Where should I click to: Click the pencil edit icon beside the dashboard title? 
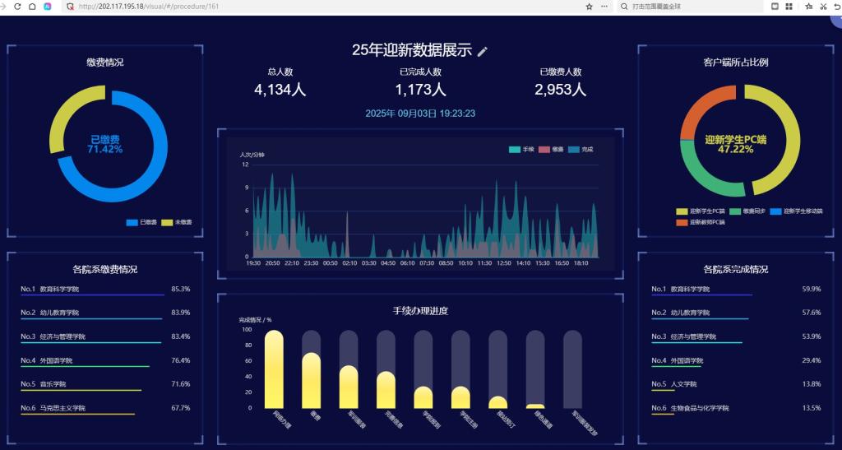pos(483,51)
